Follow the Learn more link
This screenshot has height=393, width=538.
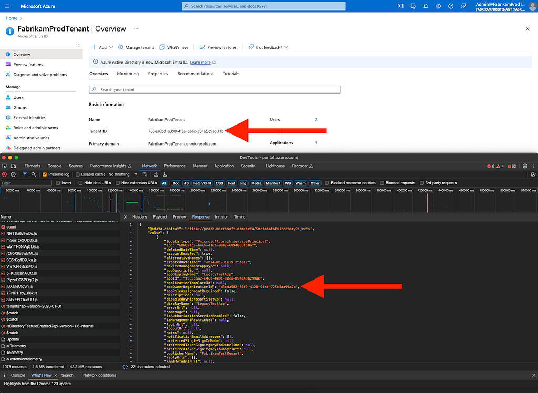[203, 63]
